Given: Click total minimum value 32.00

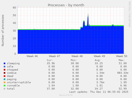Looking at the screenshot, I should (x=75, y=89).
